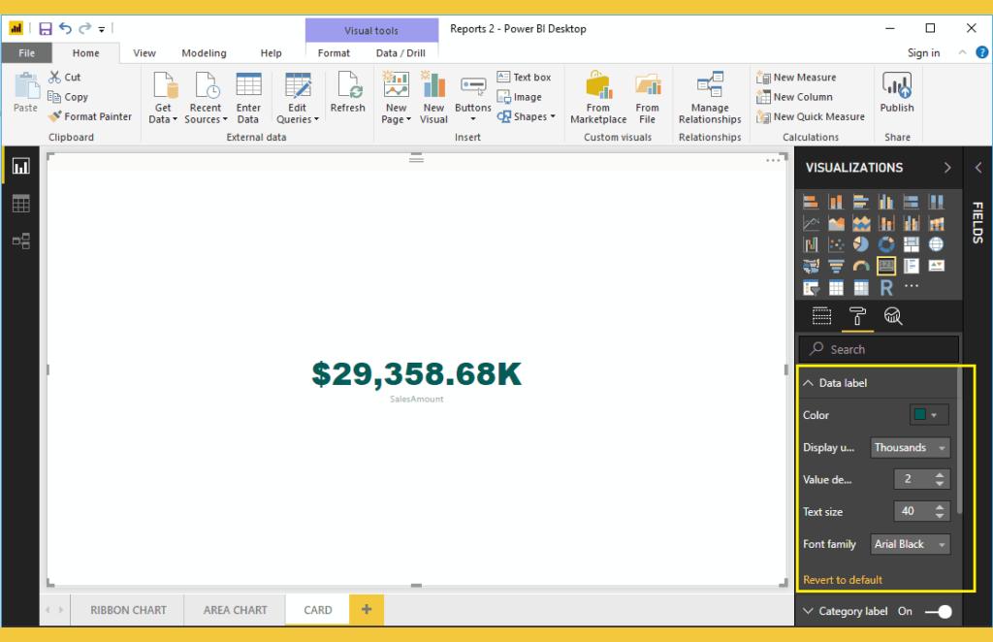Click the Publish button
993x642 pixels.
(x=897, y=92)
